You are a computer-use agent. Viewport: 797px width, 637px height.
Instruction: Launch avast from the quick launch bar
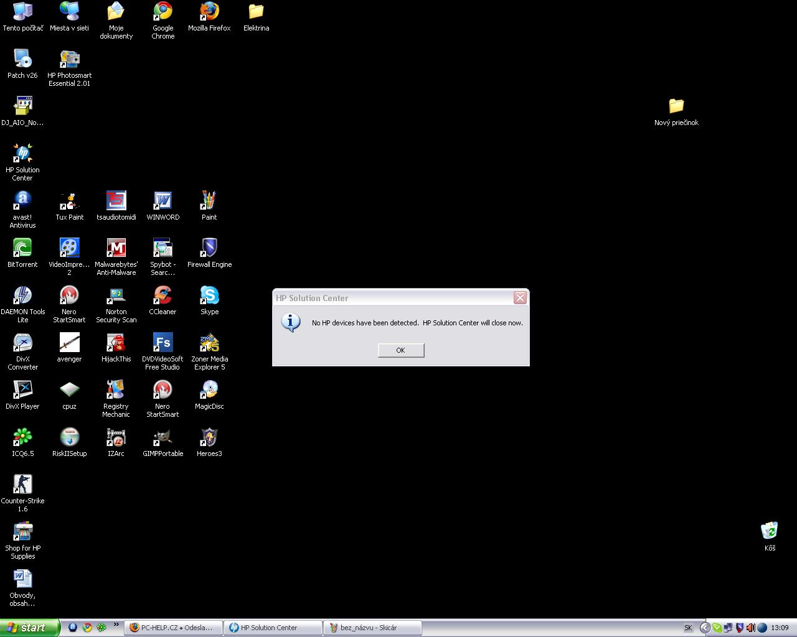72,628
